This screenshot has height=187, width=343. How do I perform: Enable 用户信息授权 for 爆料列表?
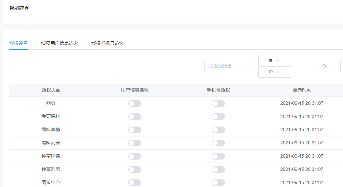(x=135, y=143)
